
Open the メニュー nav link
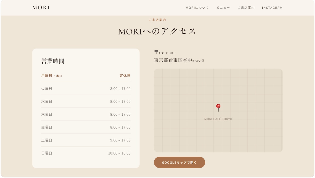point(223,8)
